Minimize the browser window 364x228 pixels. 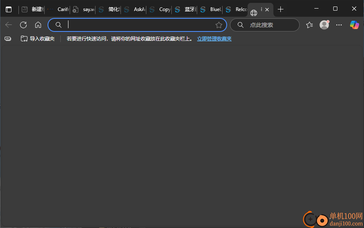tap(316, 9)
